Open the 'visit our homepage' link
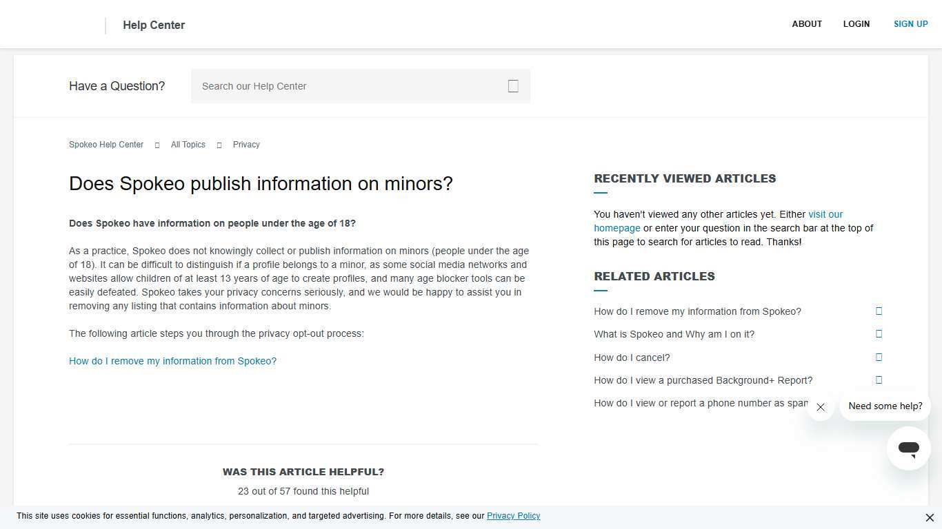 [x=825, y=214]
